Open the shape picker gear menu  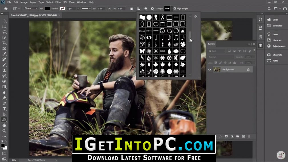[x=196, y=17]
